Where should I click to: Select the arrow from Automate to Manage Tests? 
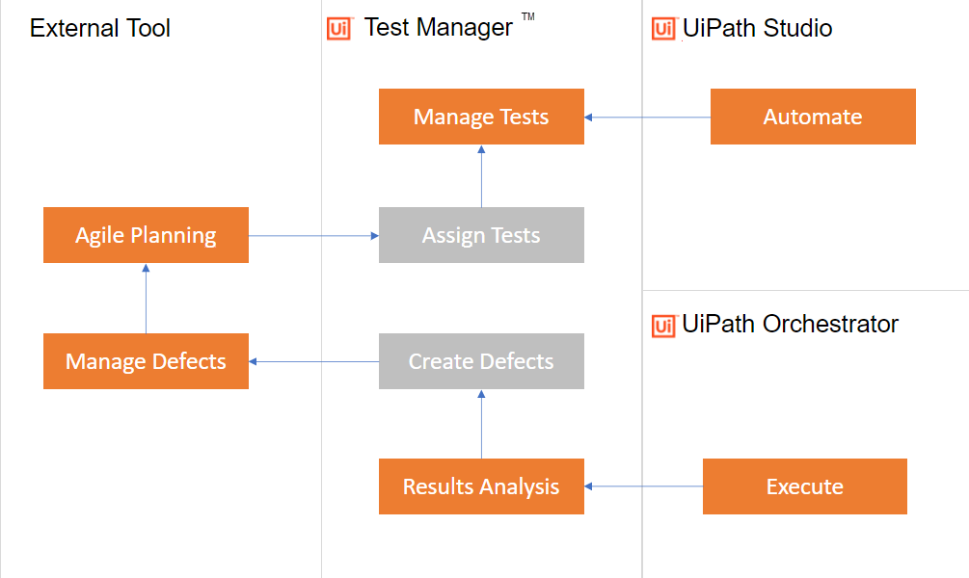(647, 118)
